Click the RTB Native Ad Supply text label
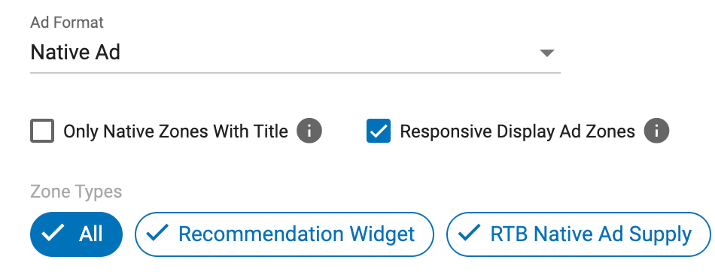715x278 pixels. (591, 234)
